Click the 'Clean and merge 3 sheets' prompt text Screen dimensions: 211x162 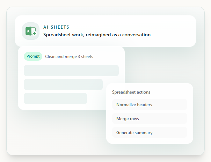tap(69, 57)
